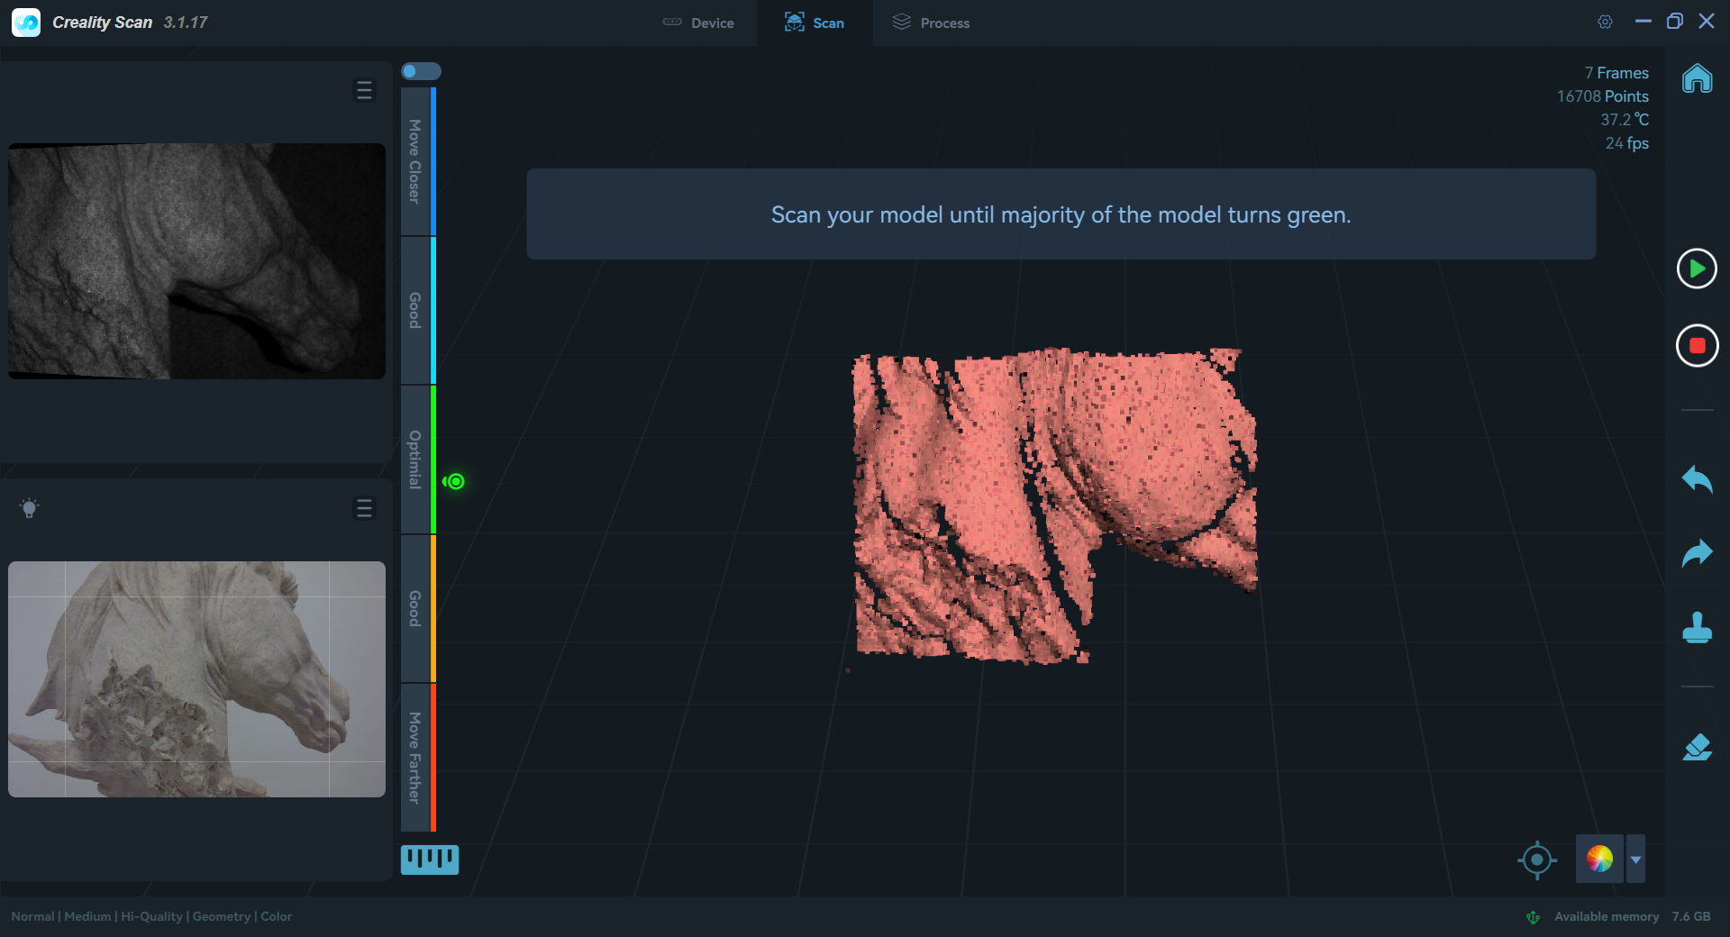Image resolution: width=1730 pixels, height=937 pixels.
Task: Click the Optimial label on the distance bar
Action: click(414, 460)
